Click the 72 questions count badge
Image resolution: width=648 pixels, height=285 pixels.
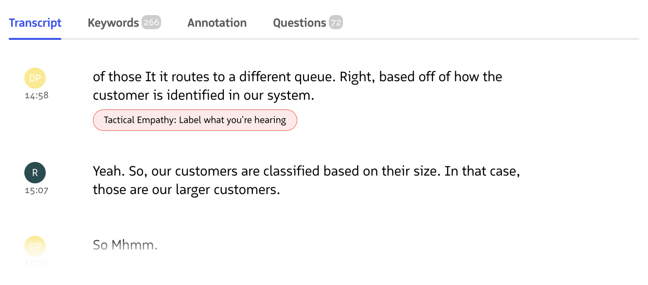point(336,22)
